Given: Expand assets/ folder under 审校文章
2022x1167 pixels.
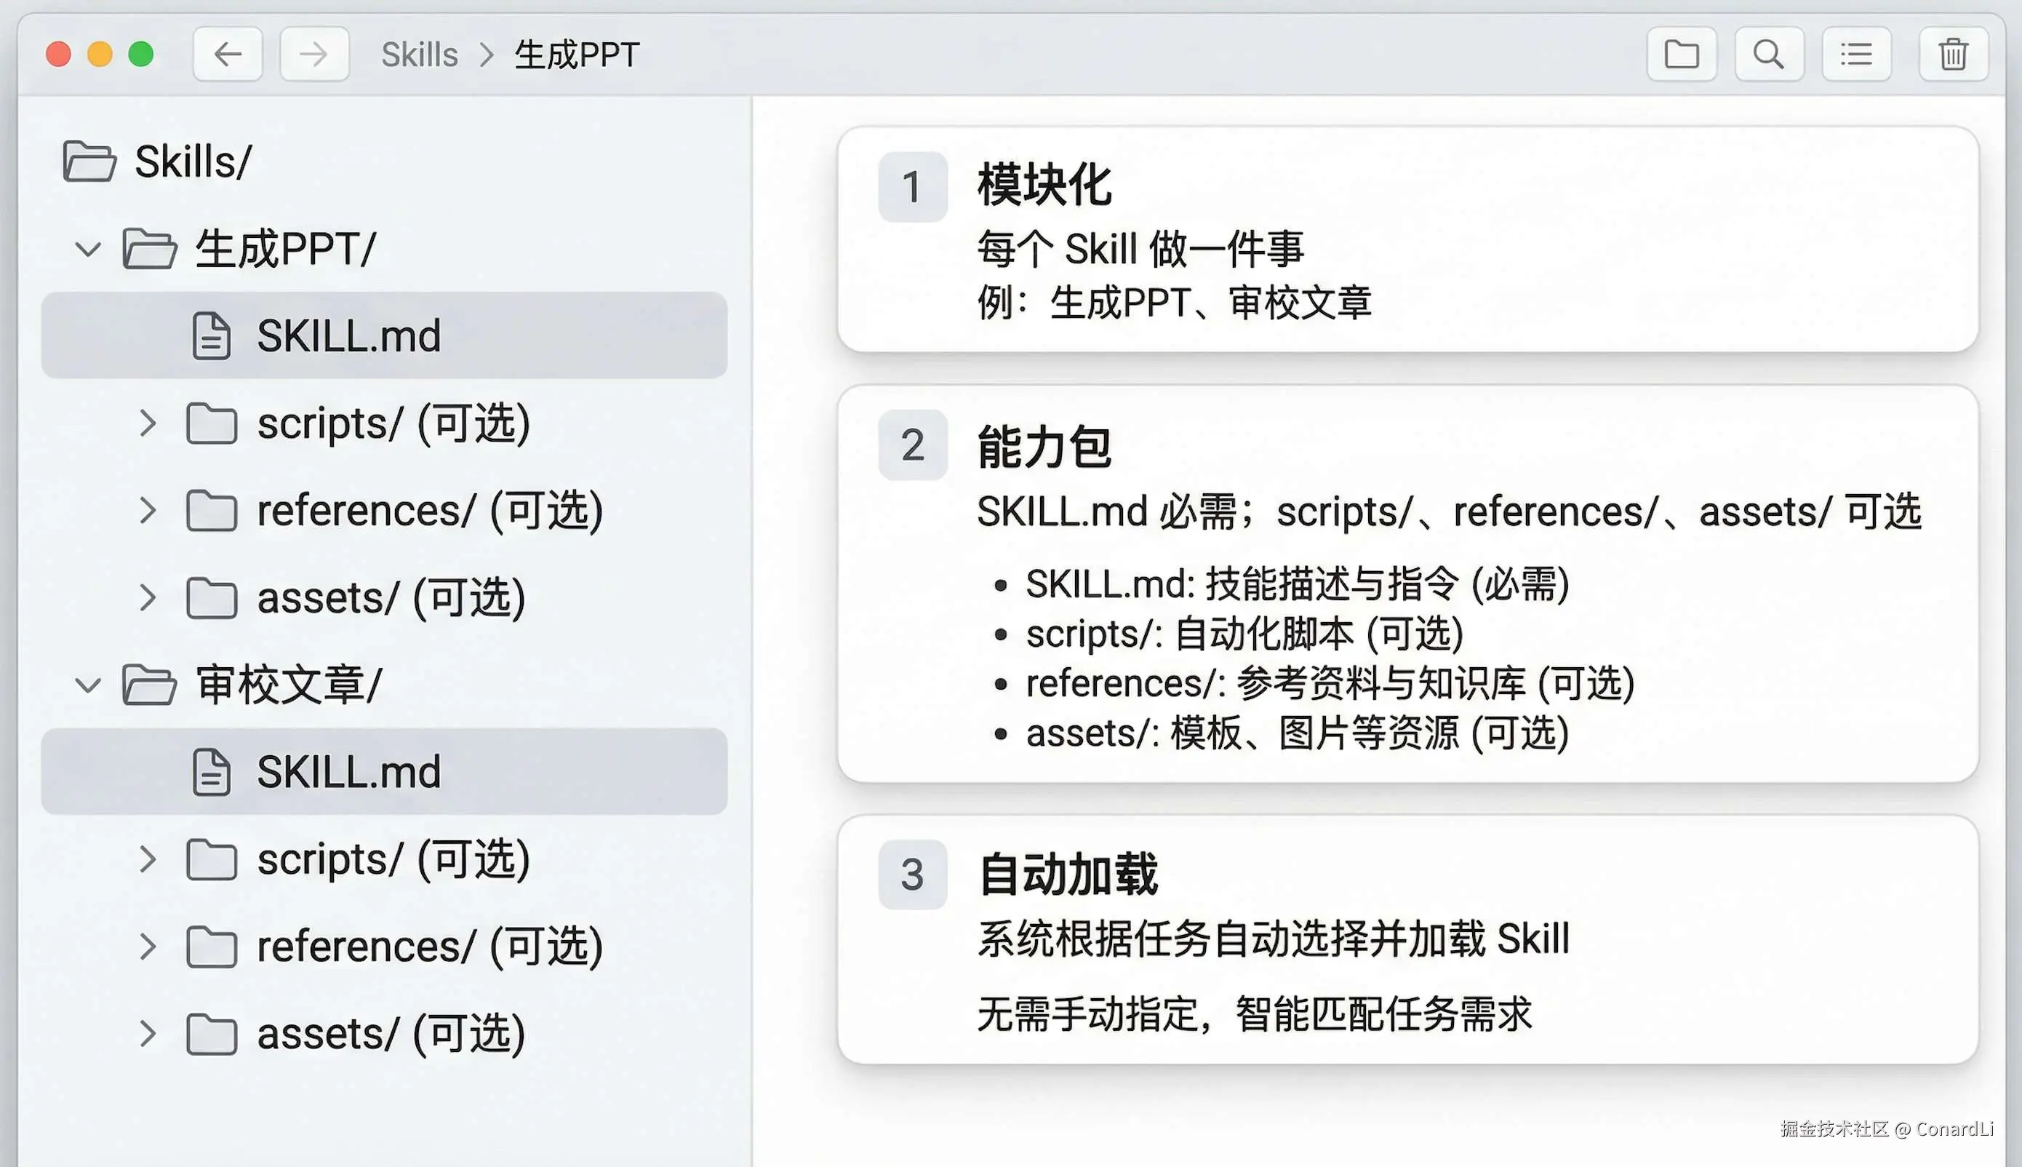Looking at the screenshot, I should [x=148, y=1034].
